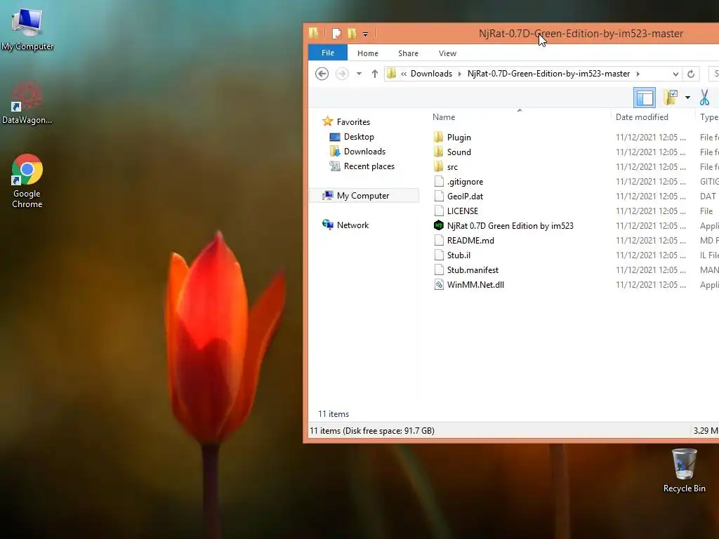Select the Sound folder icon
Screen dimensions: 719x539
pos(438,152)
